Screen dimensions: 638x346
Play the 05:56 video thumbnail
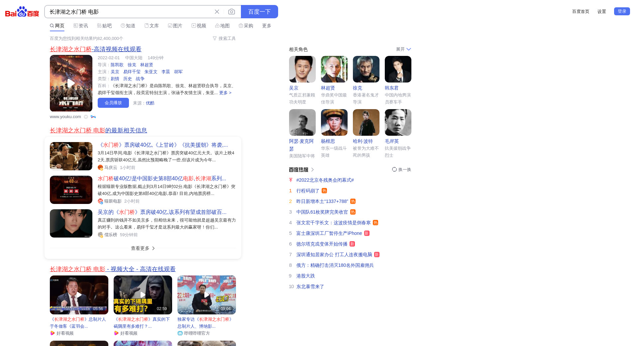coord(79,295)
